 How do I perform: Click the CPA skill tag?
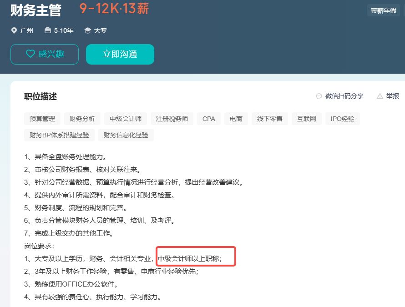208,118
